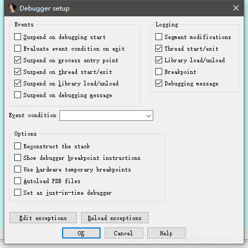Uncheck Suspend on process entry point
The width and height of the screenshot is (248, 248).
click(17, 60)
